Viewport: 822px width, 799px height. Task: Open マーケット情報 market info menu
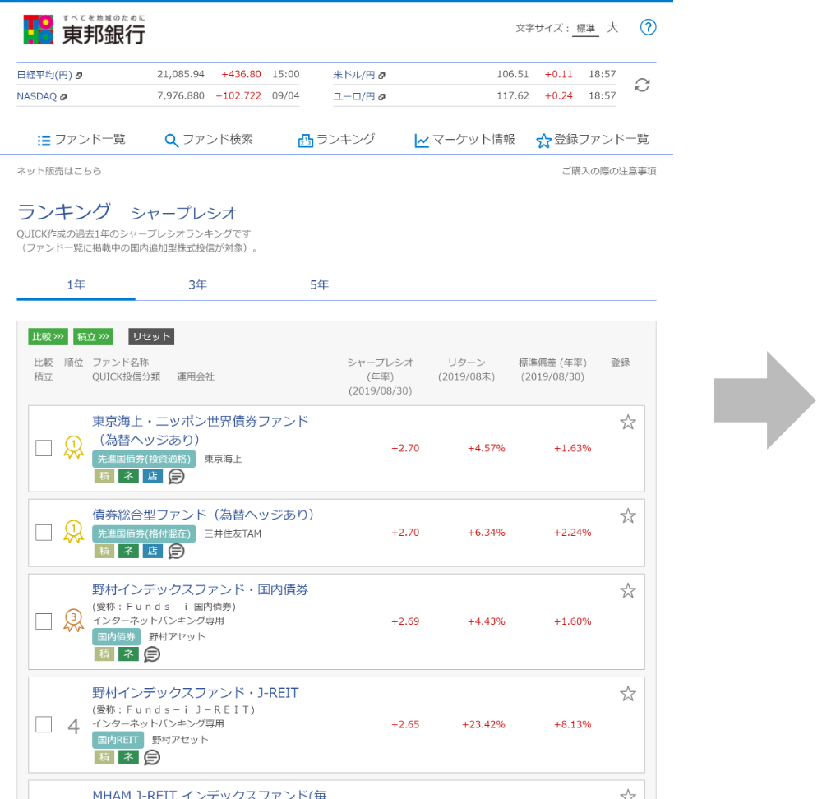click(464, 140)
